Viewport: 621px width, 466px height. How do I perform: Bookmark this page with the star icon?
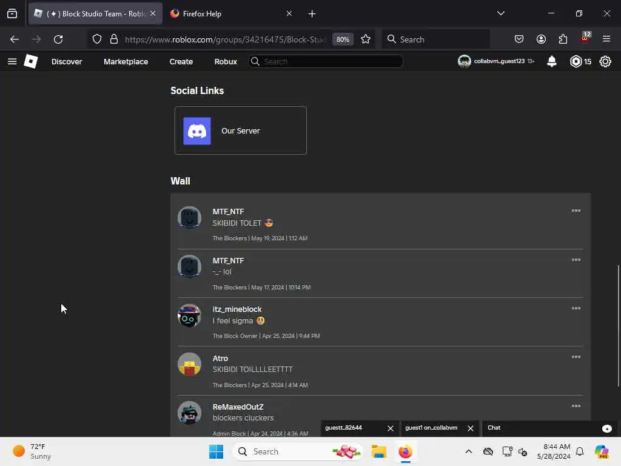tap(366, 39)
